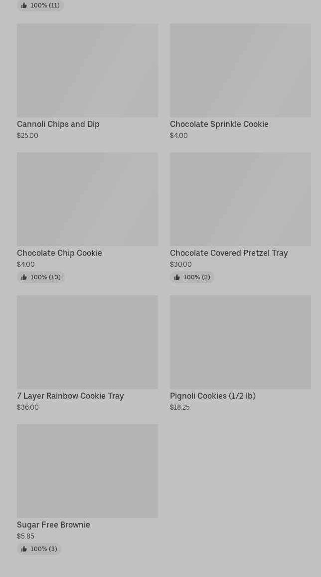This screenshot has height=577, width=321.
Task: Click thumbs-up icon under Chocolate Covered Pretzel Tray
Action: click(177, 277)
